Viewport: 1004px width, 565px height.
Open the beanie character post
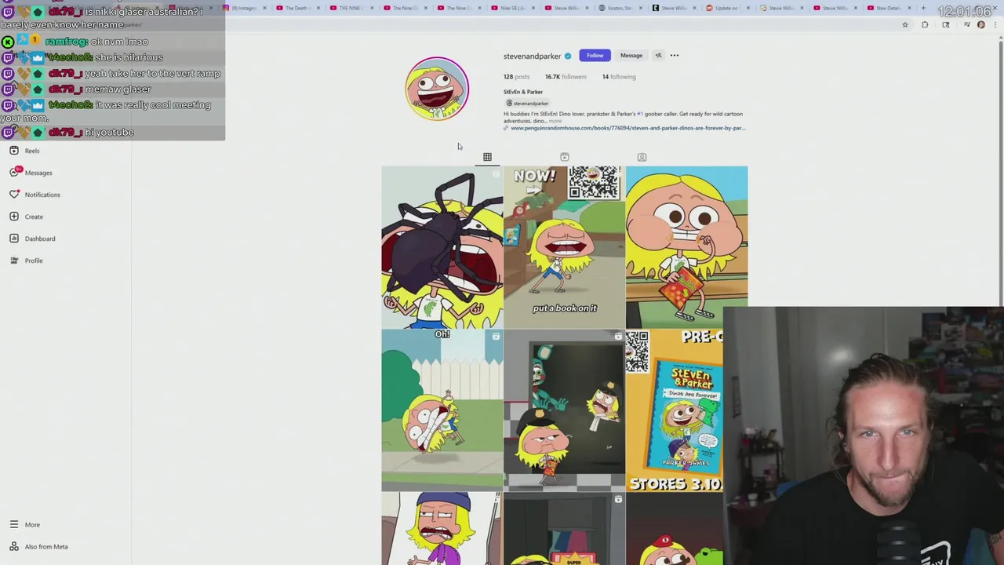pos(442,528)
